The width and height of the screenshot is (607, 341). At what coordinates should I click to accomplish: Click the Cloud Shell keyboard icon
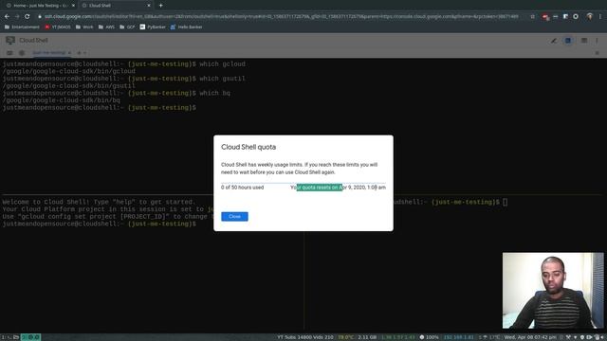[x=9, y=53]
